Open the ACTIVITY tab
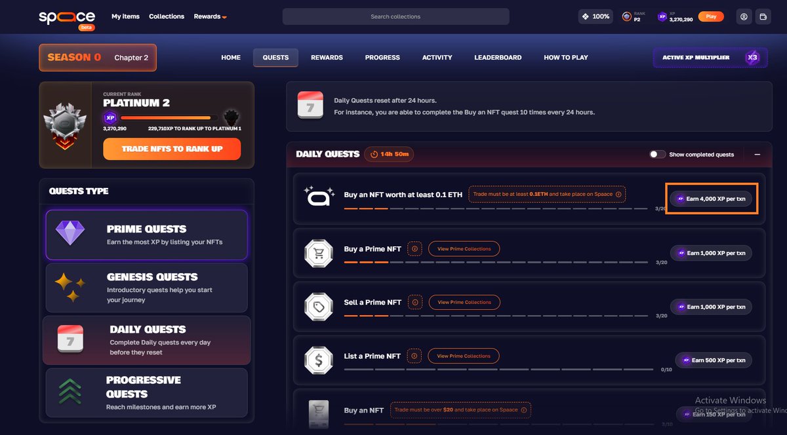The image size is (787, 435). pos(437,58)
